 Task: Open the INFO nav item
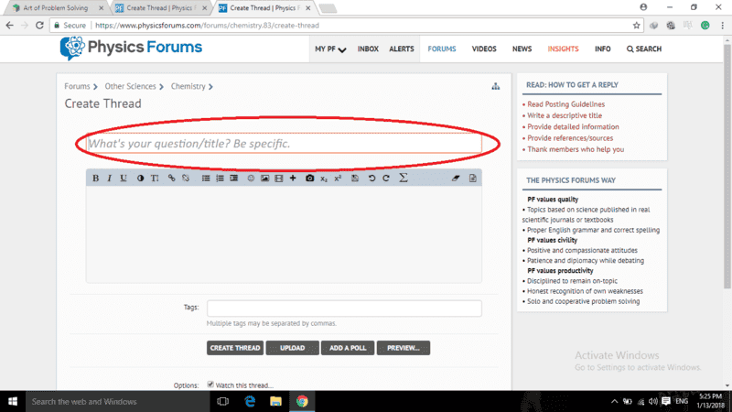[x=603, y=49]
